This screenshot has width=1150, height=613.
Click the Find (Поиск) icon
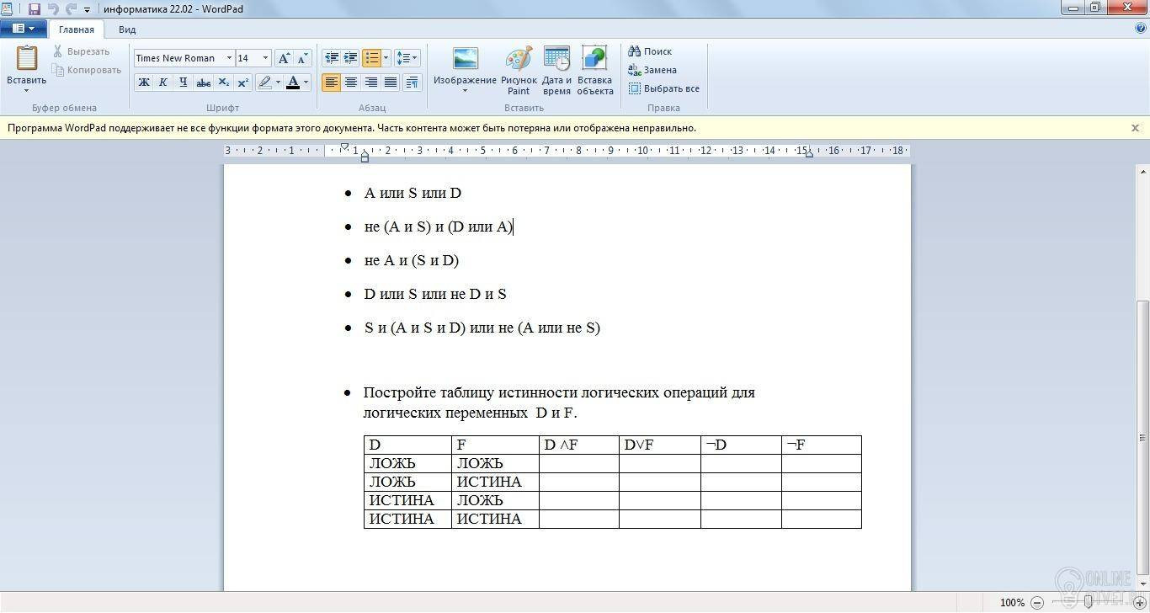635,51
